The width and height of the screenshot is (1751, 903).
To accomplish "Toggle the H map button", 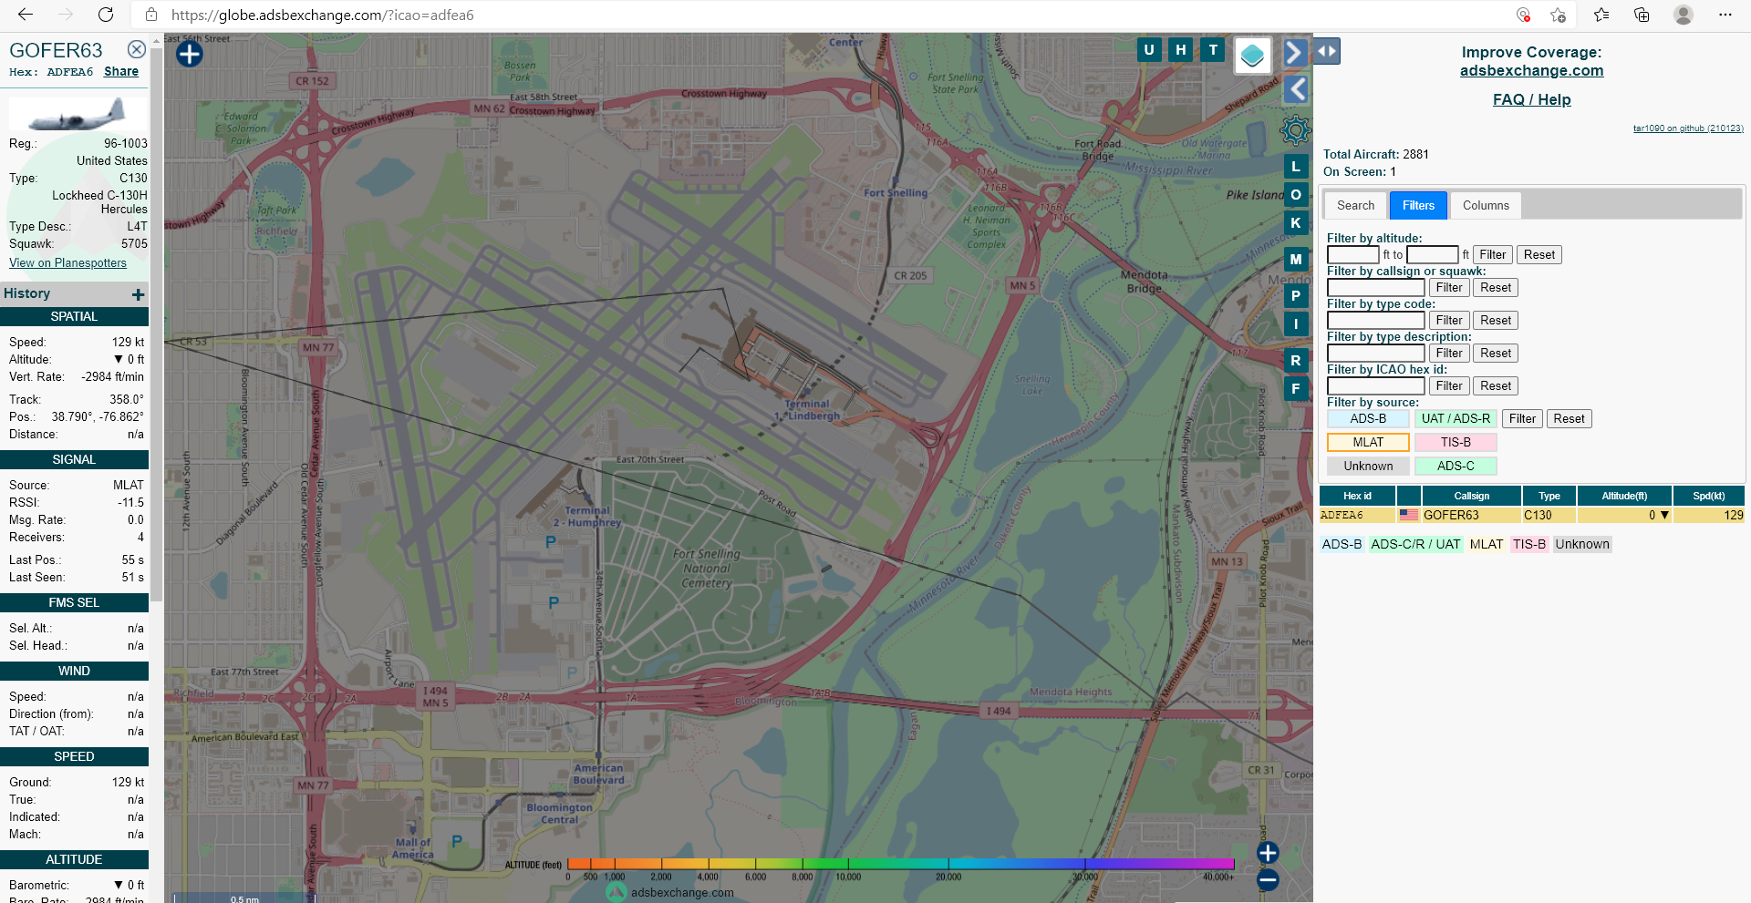I will 1181,50.
